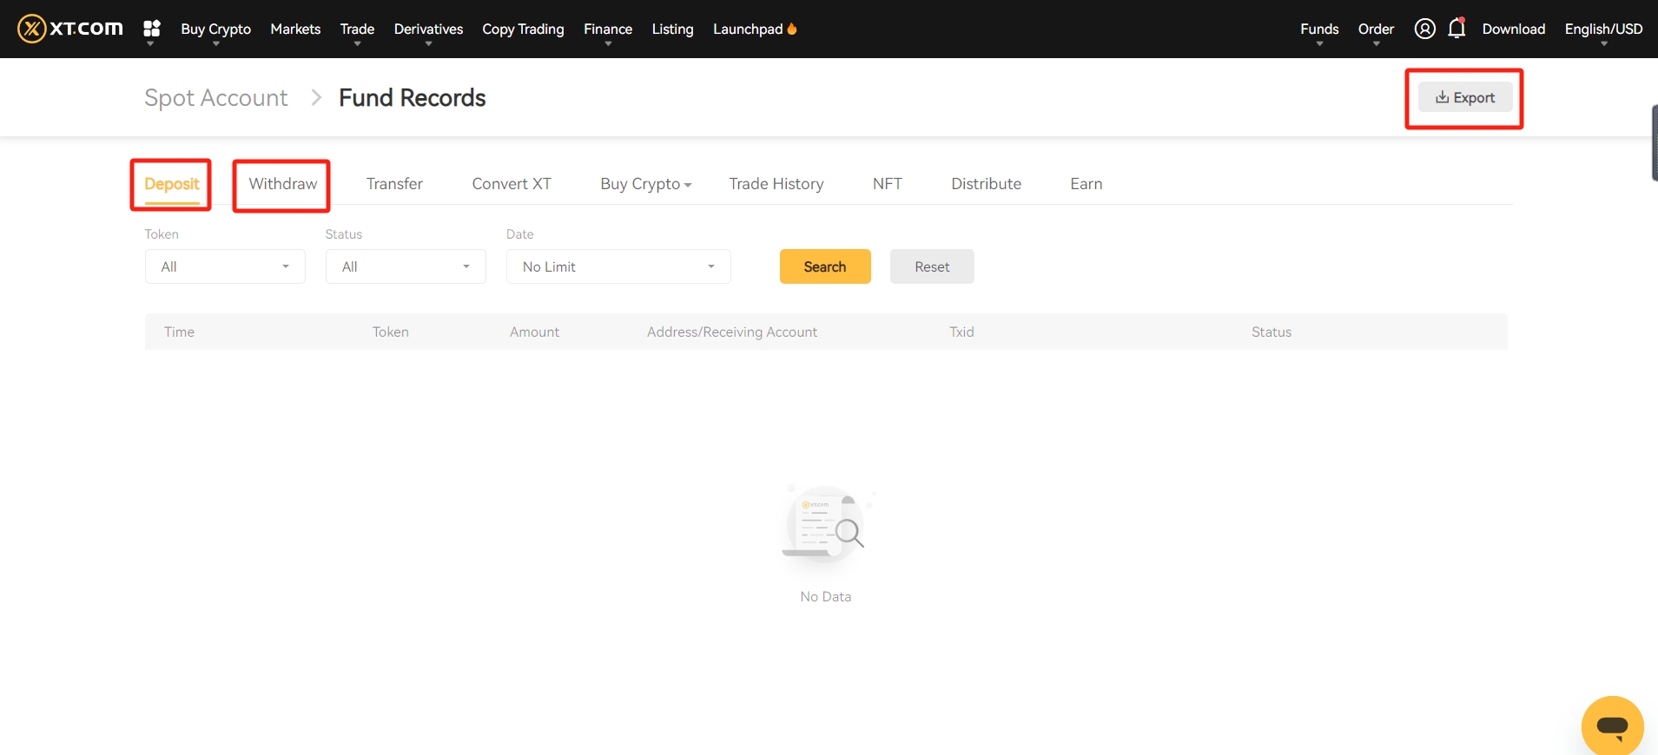Click the Reset filters button

coord(932,266)
